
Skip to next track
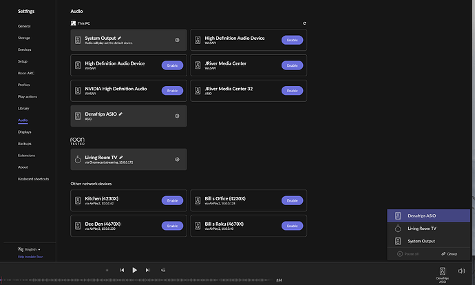pos(147,270)
